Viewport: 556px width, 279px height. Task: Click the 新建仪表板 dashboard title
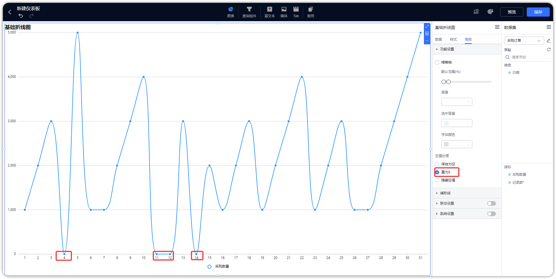[x=28, y=9]
